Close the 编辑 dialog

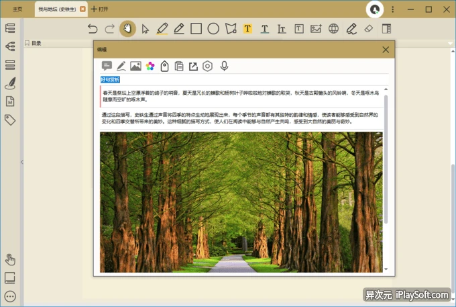(386, 50)
